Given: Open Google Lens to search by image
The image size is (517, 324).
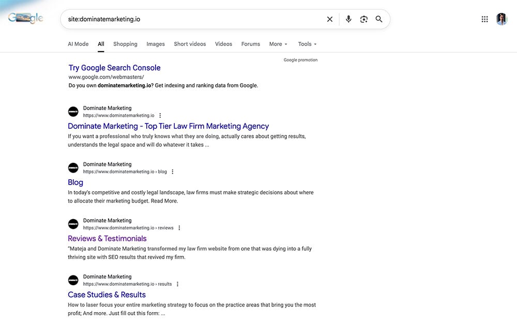Looking at the screenshot, I should [x=363, y=19].
